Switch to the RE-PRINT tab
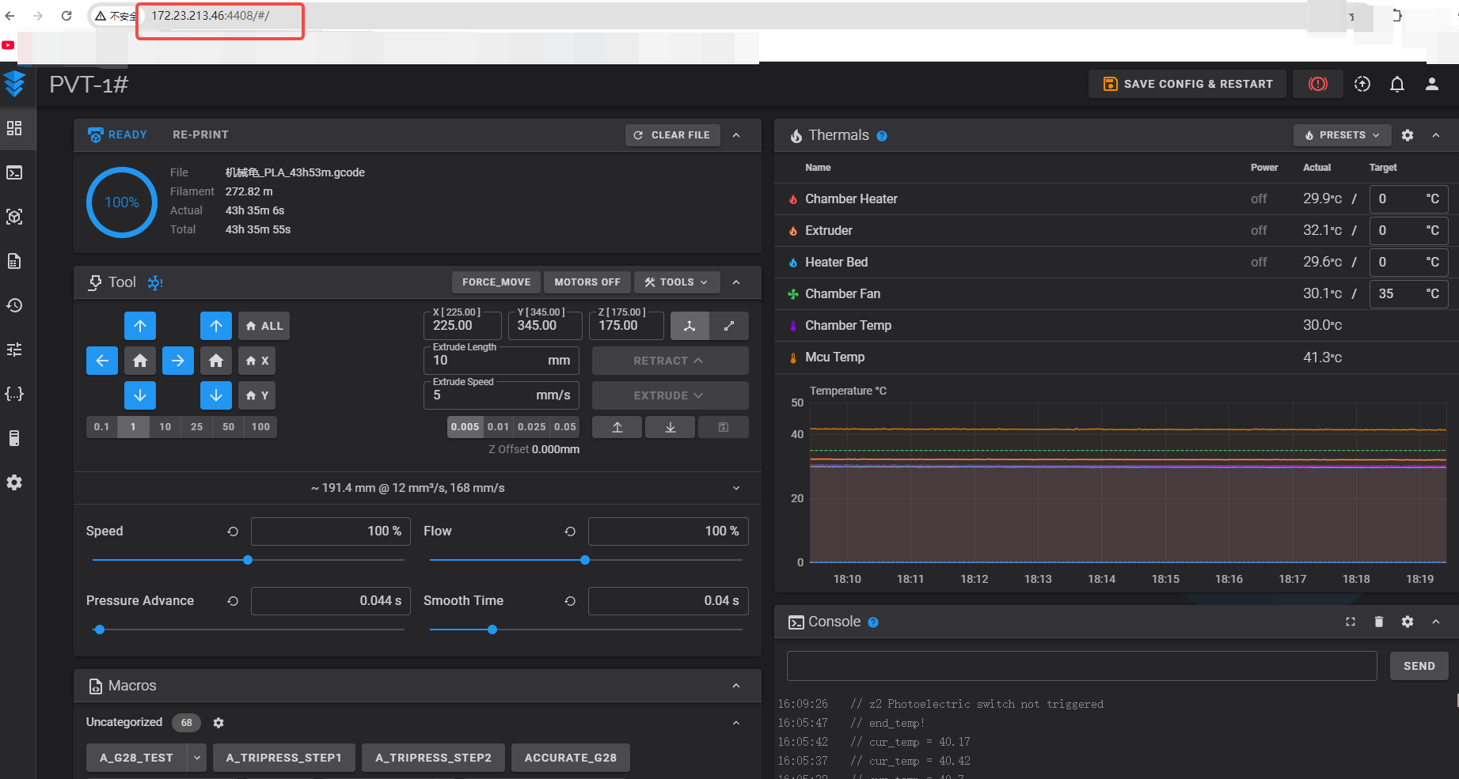1459x779 pixels. click(200, 135)
